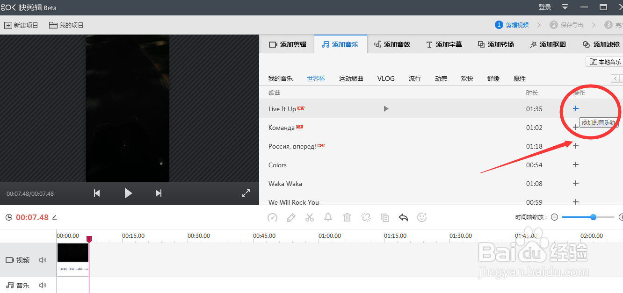Click the bell reminder icon on timeline toolbar

pos(328,217)
